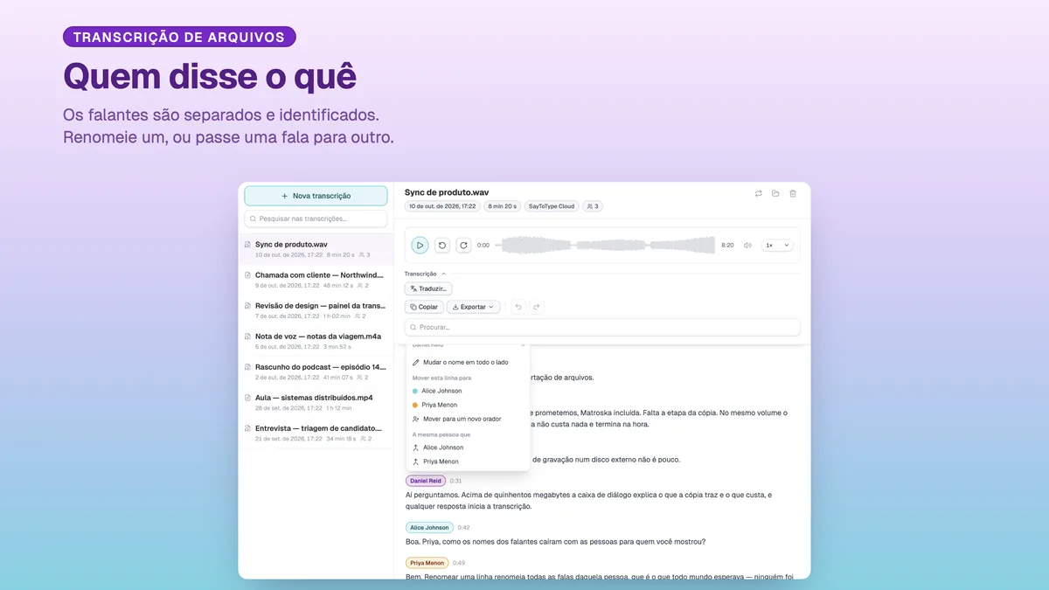
Task: Undo the last edit with the arrow icon
Action: [518, 307]
